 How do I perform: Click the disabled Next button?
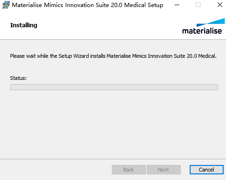pyautogui.click(x=164, y=170)
